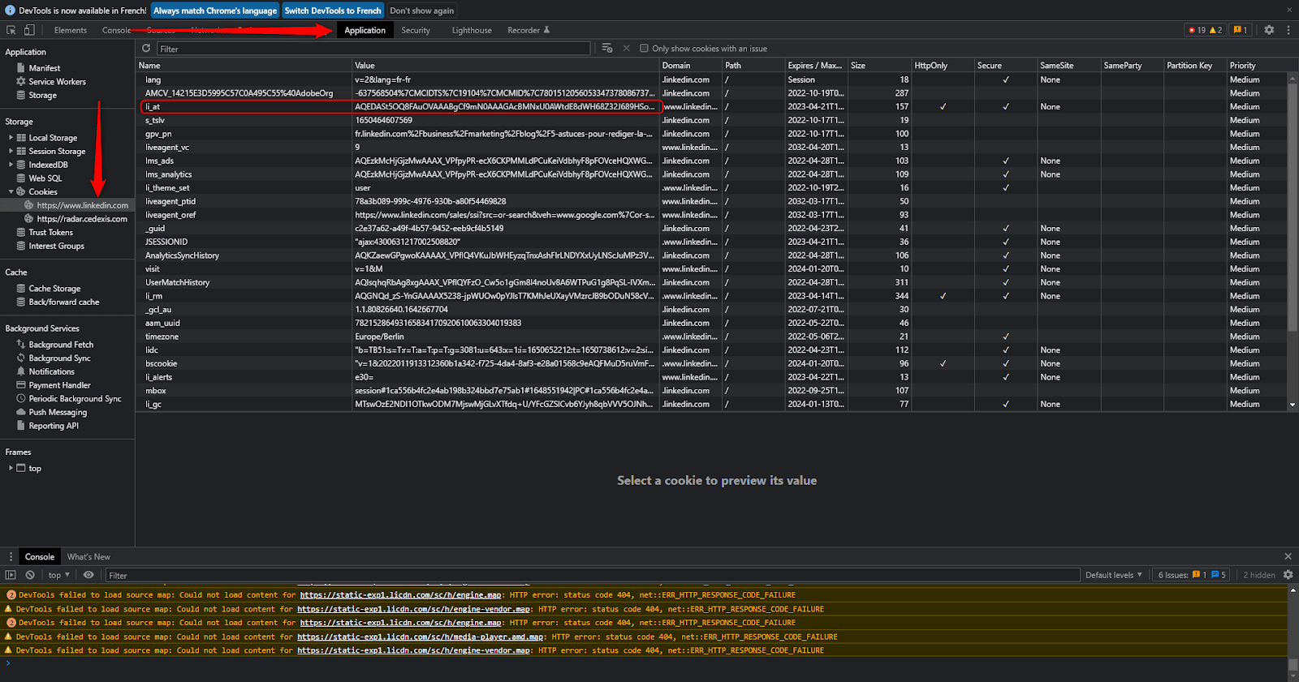
Task: Collapse the Cookies tree
Action: point(11,191)
